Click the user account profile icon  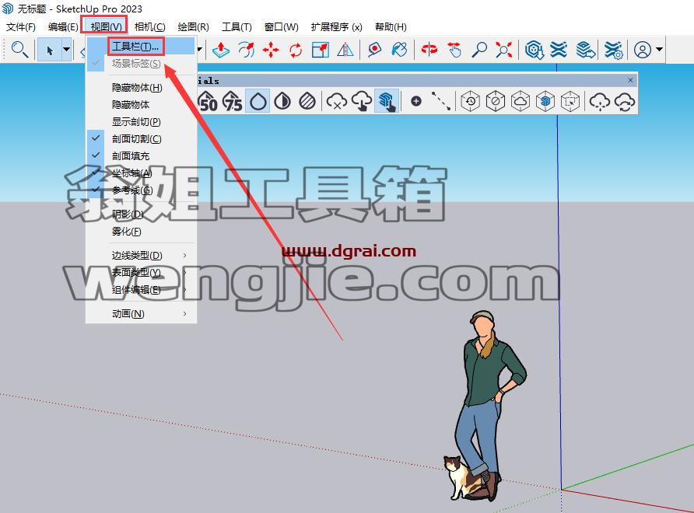point(642,50)
